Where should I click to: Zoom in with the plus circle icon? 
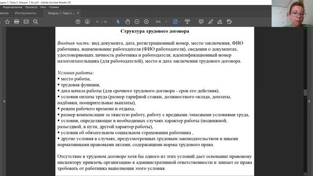[146, 22]
